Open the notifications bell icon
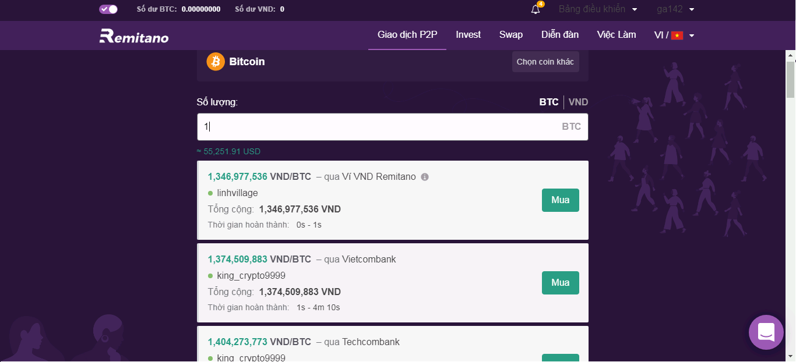 (x=536, y=9)
